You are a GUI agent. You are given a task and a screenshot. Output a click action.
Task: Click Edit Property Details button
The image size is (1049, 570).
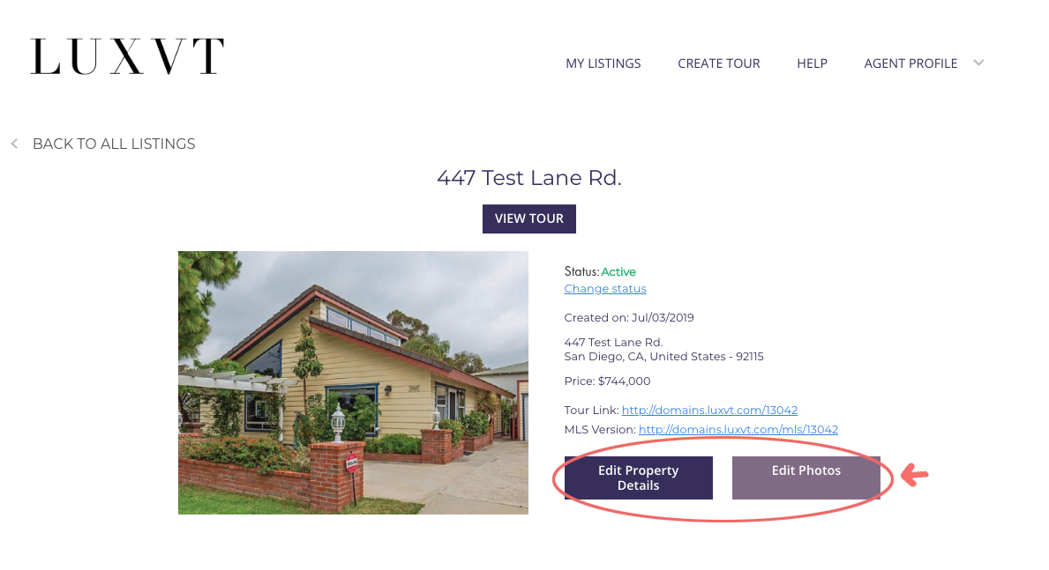[638, 477]
